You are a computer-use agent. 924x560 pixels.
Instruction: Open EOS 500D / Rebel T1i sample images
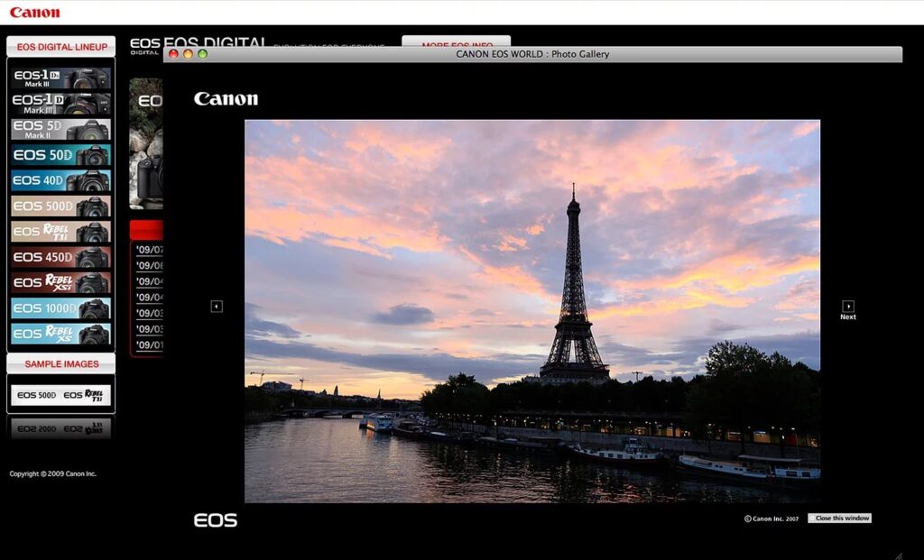click(x=60, y=395)
